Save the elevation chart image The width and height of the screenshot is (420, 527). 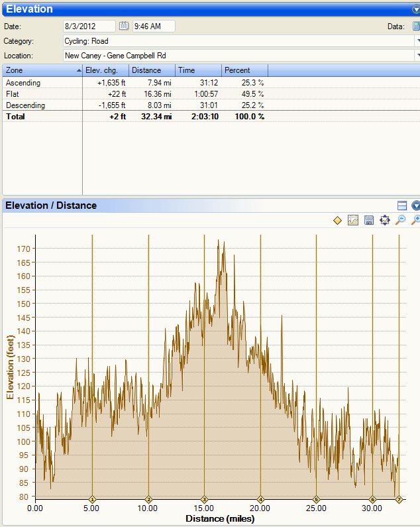[369, 220]
